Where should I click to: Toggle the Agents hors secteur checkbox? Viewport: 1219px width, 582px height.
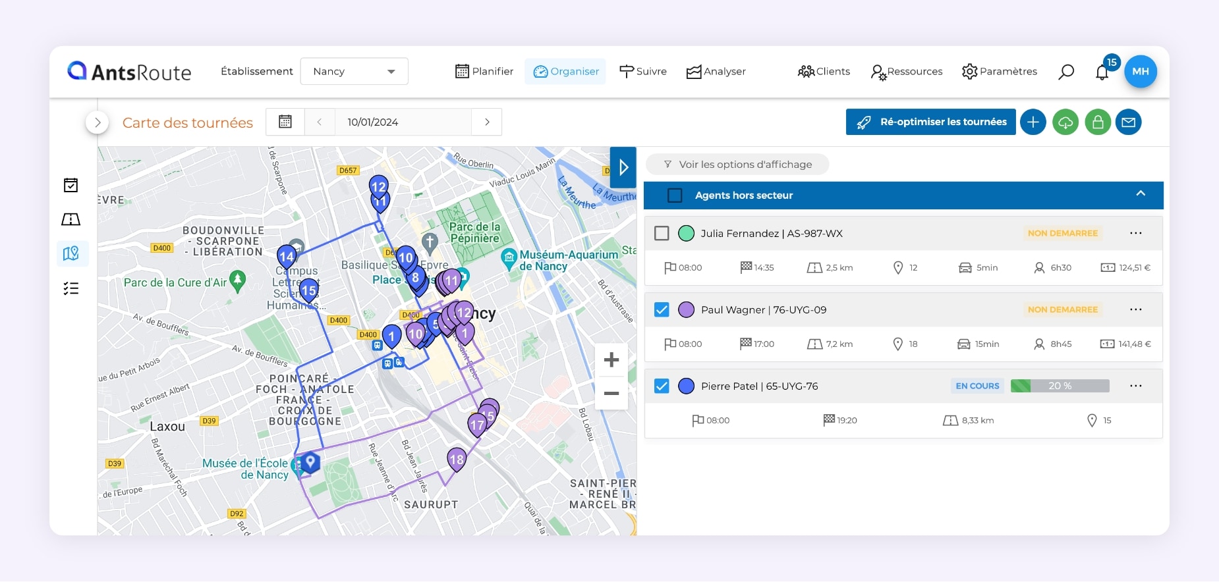[x=675, y=196]
